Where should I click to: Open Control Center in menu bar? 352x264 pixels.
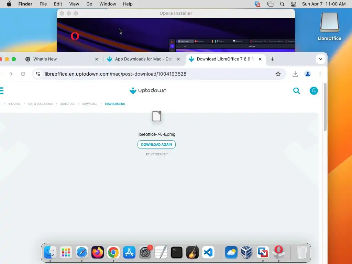[x=294, y=4]
